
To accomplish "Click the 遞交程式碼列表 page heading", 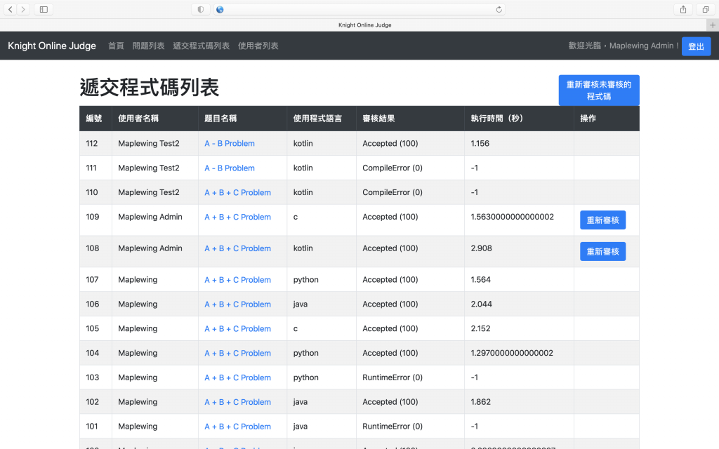I will tap(150, 88).
